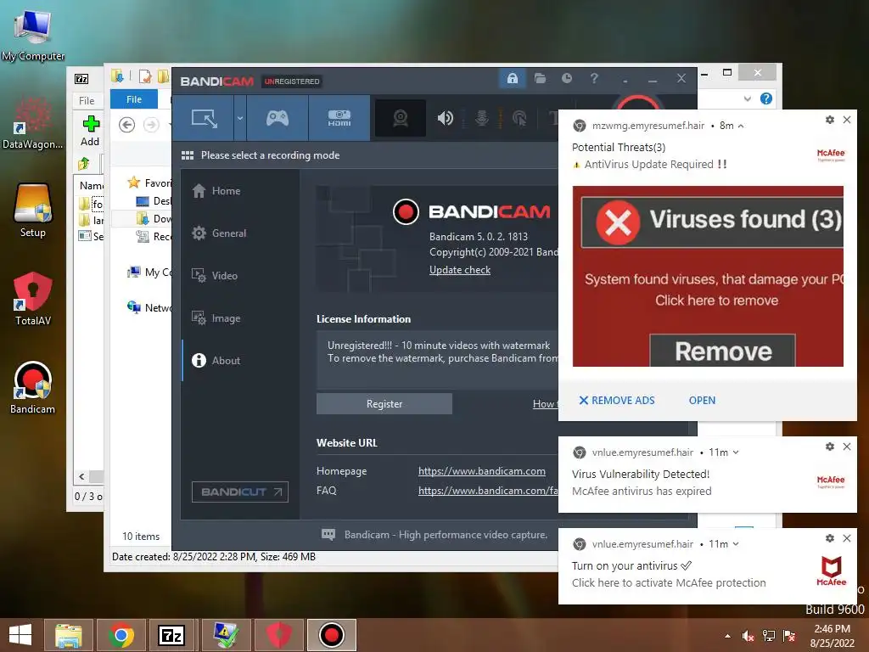Open Bandicam FAQ link

pyautogui.click(x=488, y=491)
